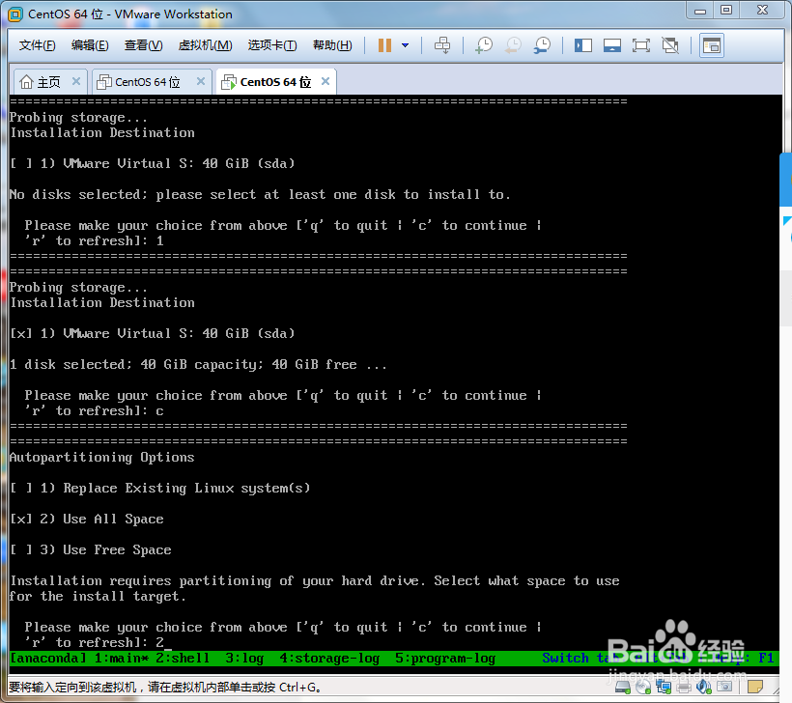Screen dimensions: 792x703
Task: Click the status bar hint mentioning Ctrl+G
Action: [164, 688]
